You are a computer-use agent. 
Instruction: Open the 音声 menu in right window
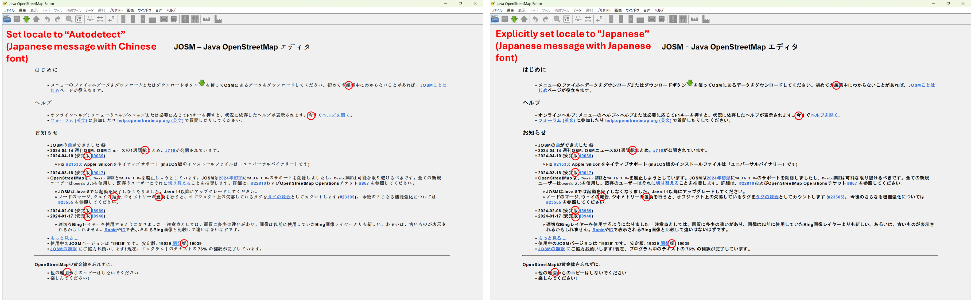click(647, 11)
